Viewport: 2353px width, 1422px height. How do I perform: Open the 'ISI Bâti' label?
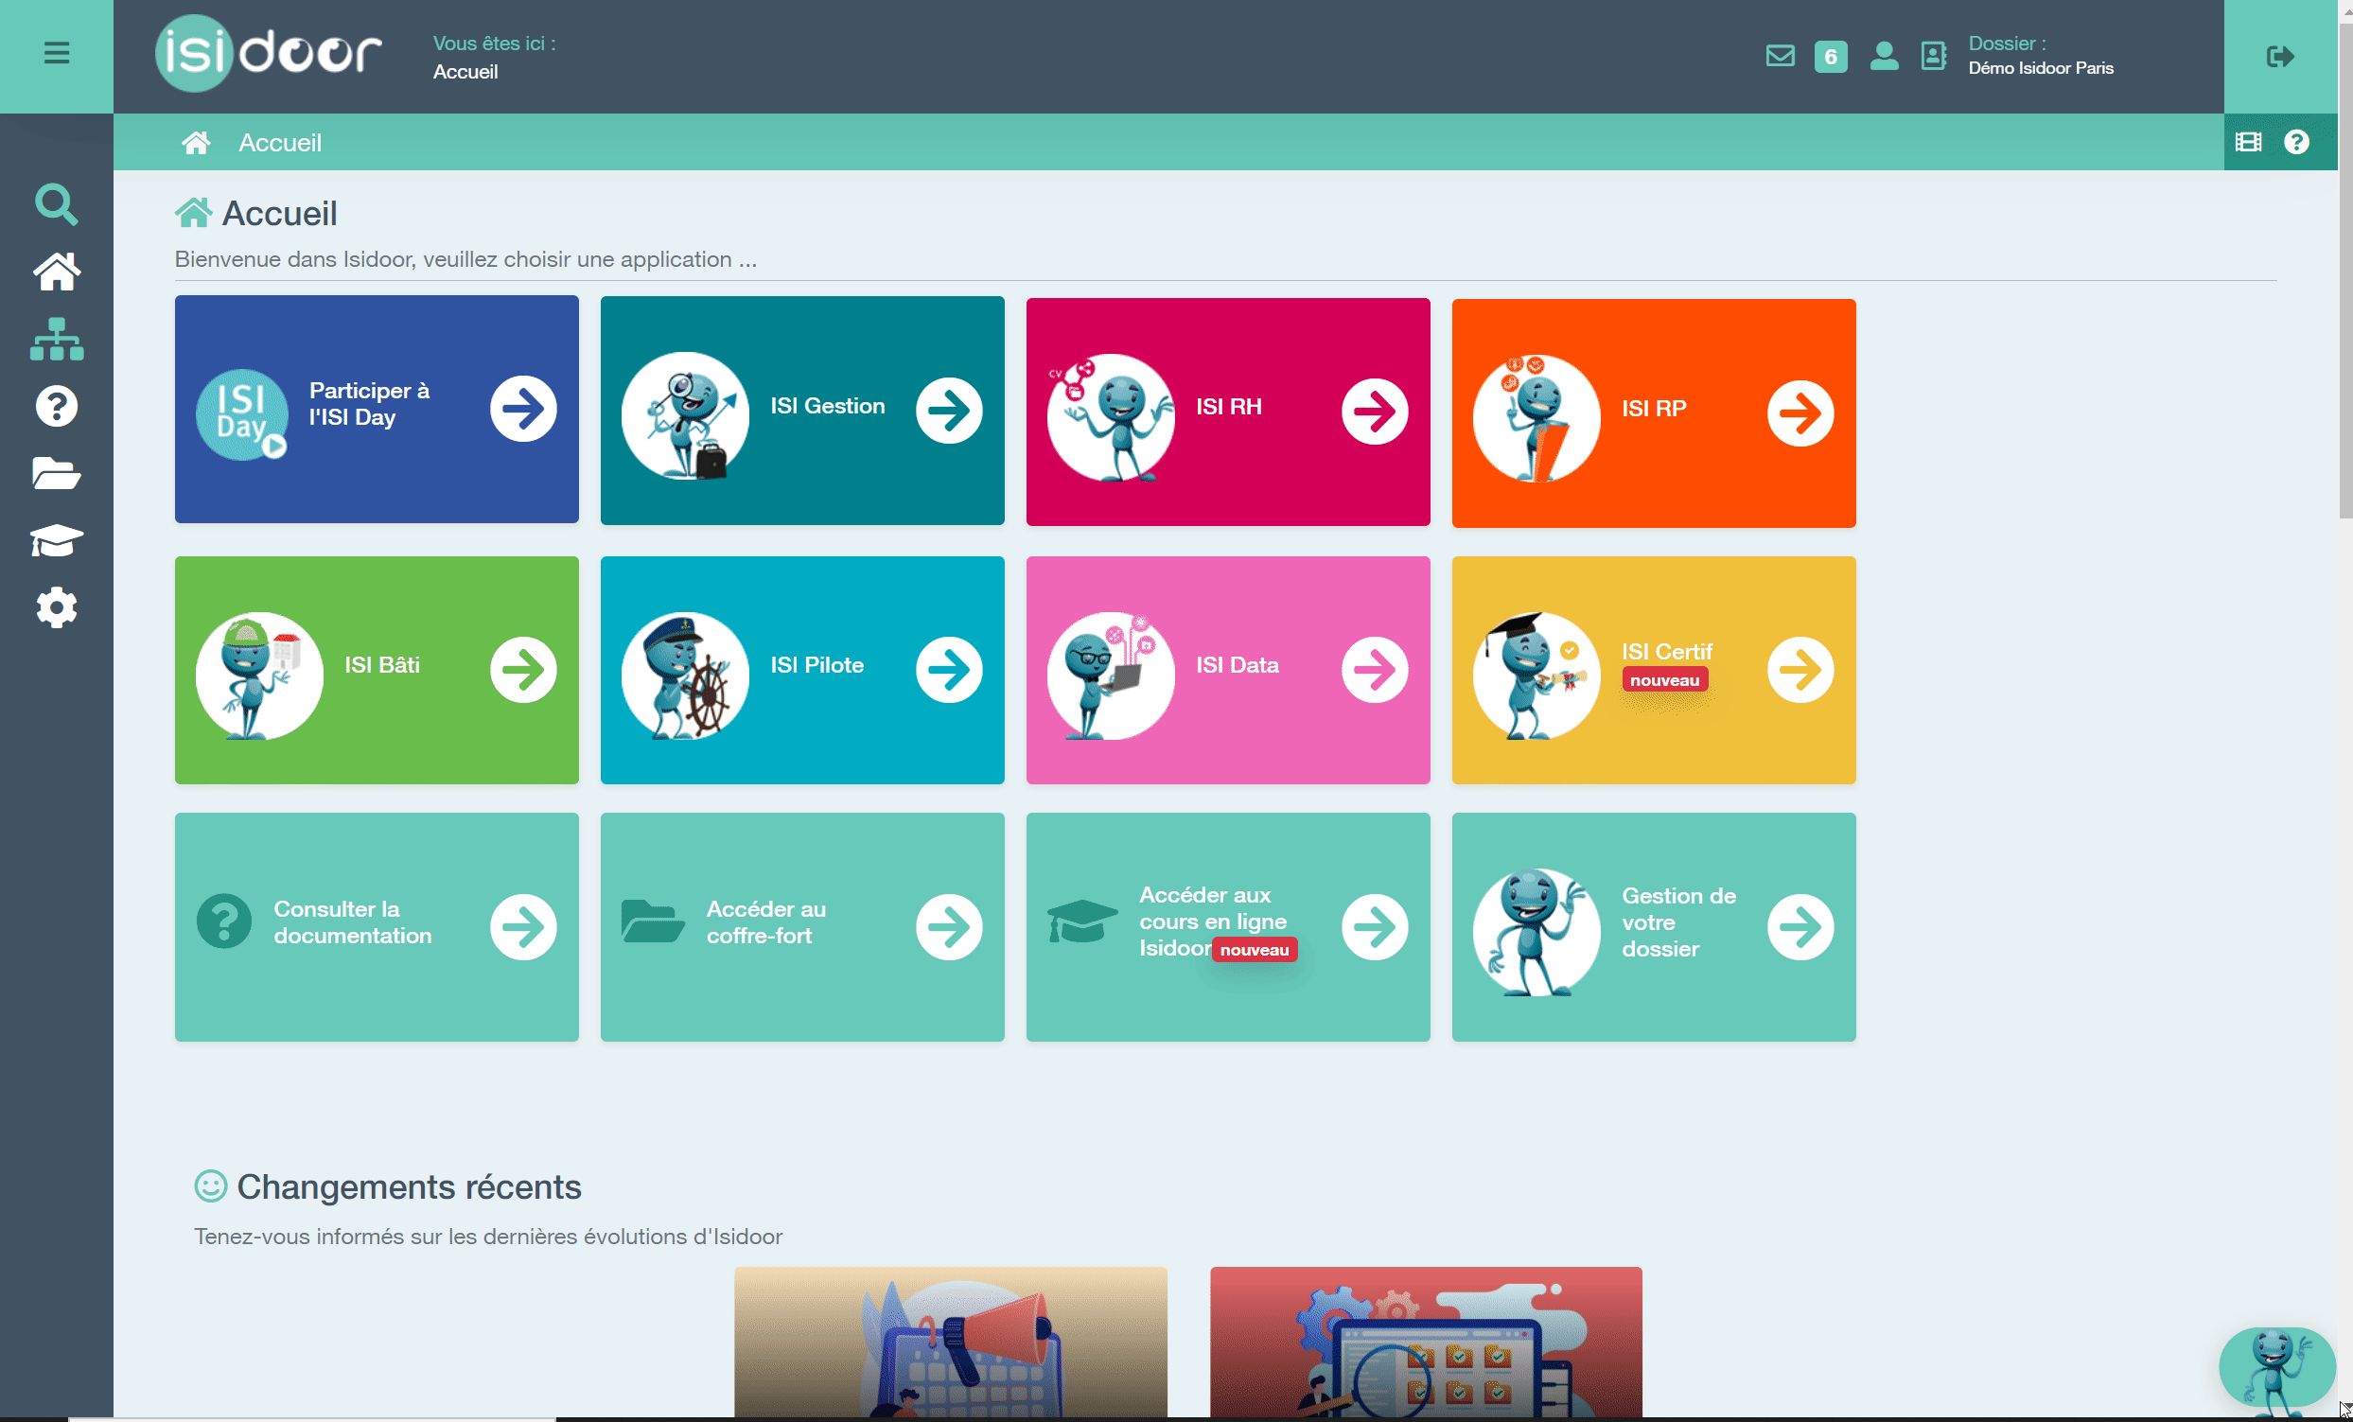point(382,665)
